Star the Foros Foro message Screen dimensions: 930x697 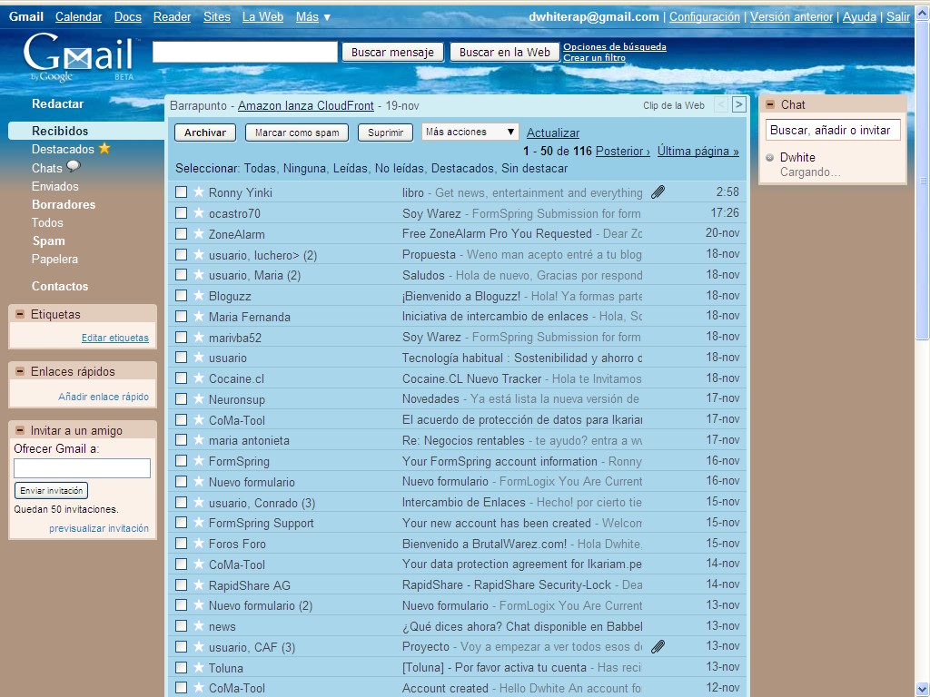pos(199,543)
